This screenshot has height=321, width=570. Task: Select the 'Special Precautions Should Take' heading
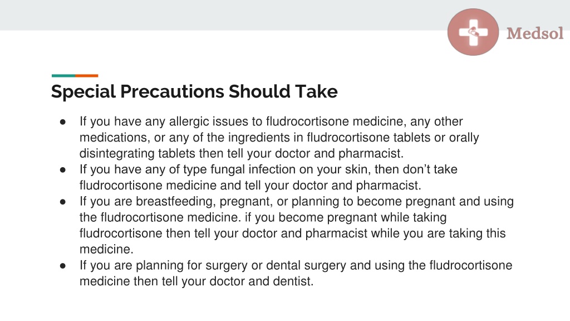[194, 91]
